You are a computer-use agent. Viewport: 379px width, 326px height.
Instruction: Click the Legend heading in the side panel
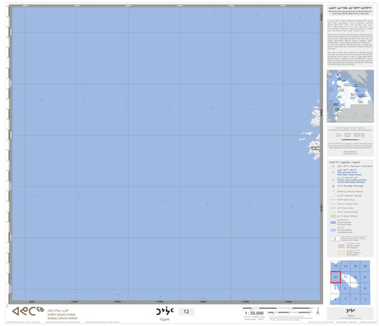pyautogui.click(x=344, y=162)
